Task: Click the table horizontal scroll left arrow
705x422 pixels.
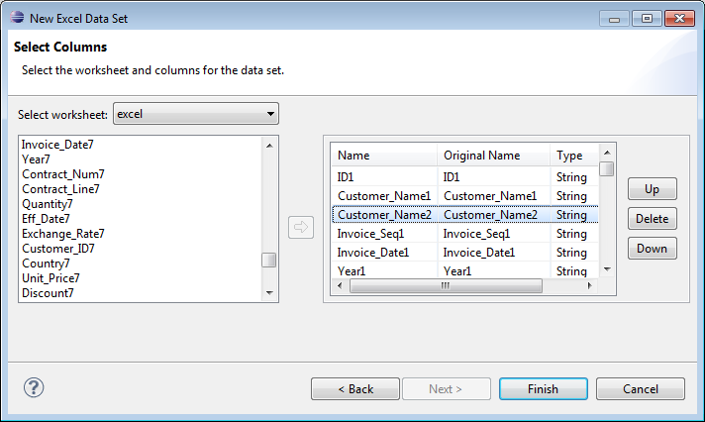Action: coord(340,285)
